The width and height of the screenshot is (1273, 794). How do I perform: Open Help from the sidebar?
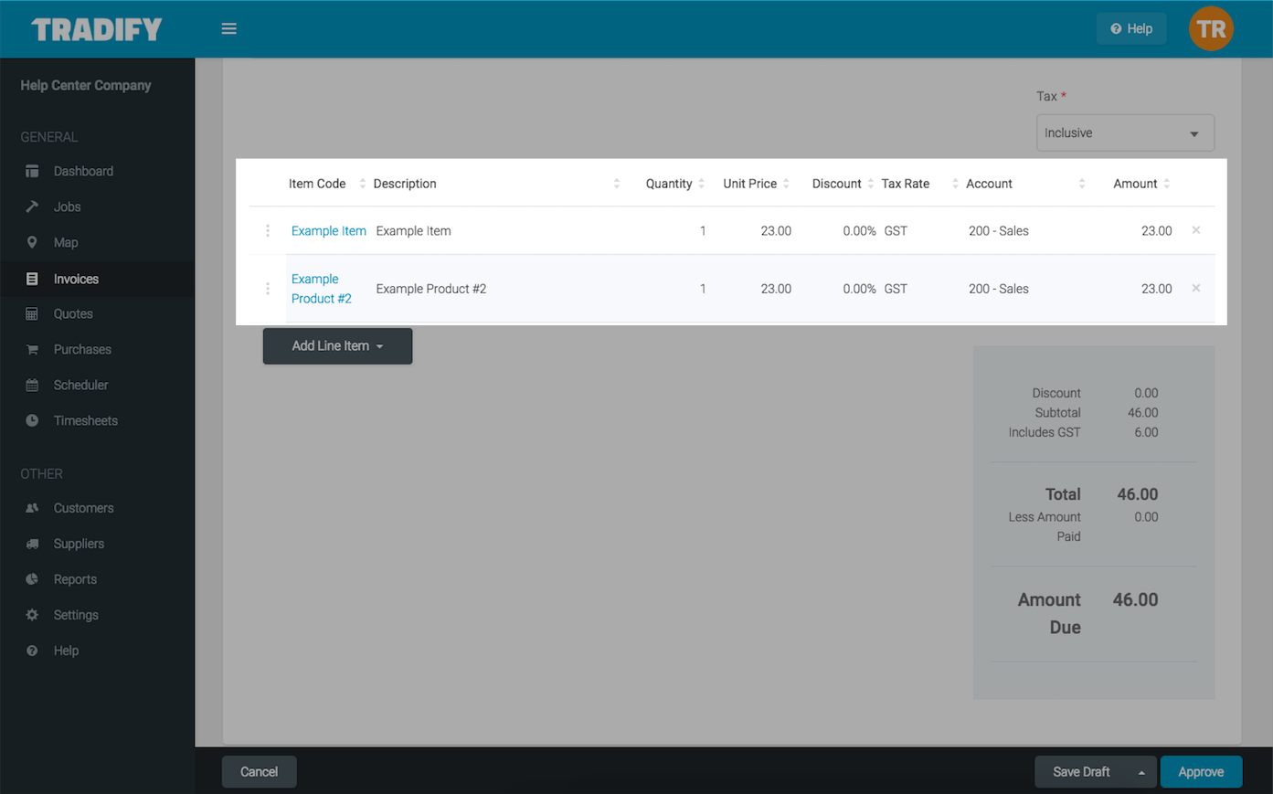coord(66,651)
